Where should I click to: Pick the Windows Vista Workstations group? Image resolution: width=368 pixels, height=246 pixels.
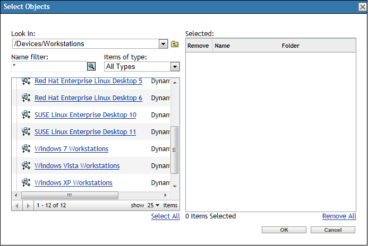pos(77,165)
